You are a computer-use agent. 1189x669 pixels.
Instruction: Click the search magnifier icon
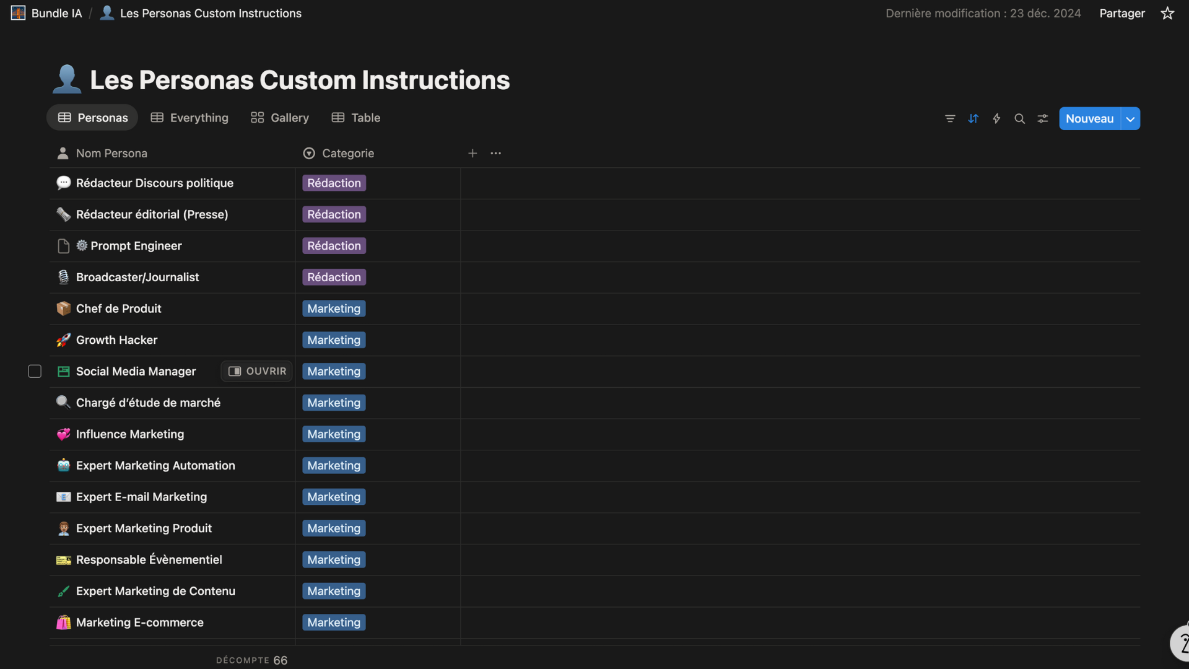[x=1019, y=118]
